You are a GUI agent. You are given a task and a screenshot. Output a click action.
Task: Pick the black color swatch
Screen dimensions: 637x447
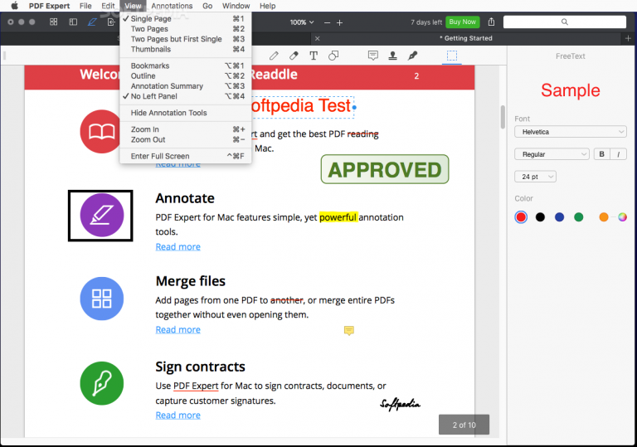coord(540,217)
